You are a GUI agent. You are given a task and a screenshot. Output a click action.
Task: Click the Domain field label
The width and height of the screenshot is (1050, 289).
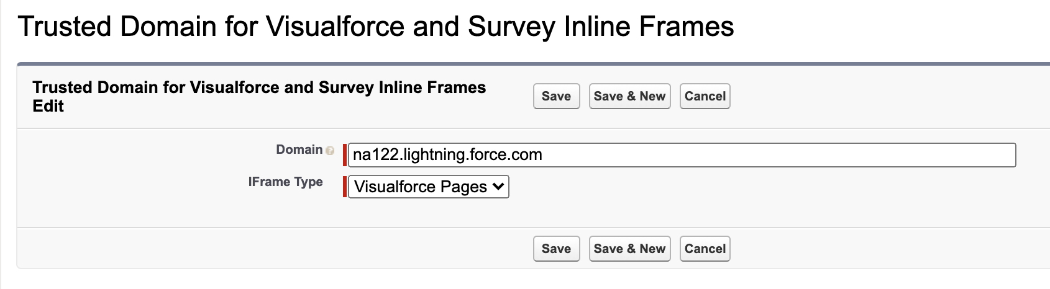pyautogui.click(x=299, y=149)
